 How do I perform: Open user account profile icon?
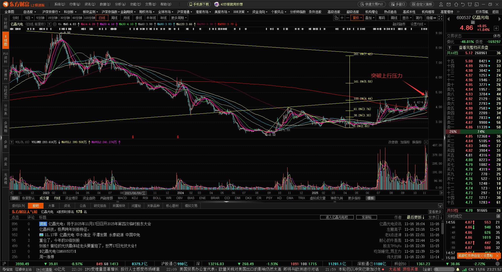pos(441,4)
